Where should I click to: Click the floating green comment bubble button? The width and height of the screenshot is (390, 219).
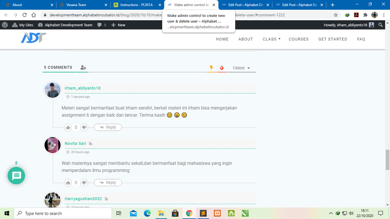[x=16, y=176]
